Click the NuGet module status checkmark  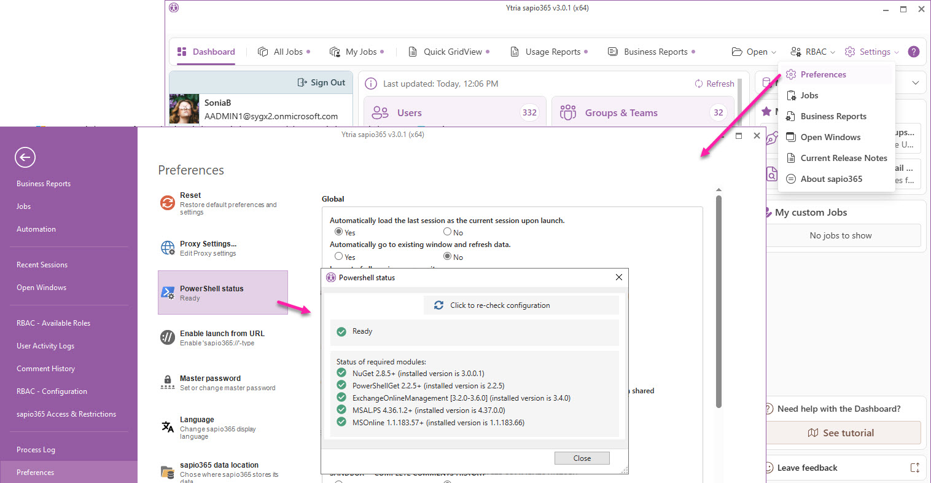point(341,372)
